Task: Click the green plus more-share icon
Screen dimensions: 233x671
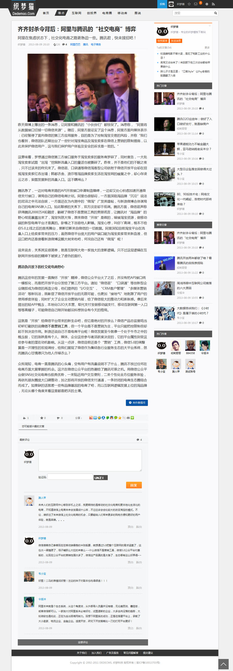Action: coord(132,418)
